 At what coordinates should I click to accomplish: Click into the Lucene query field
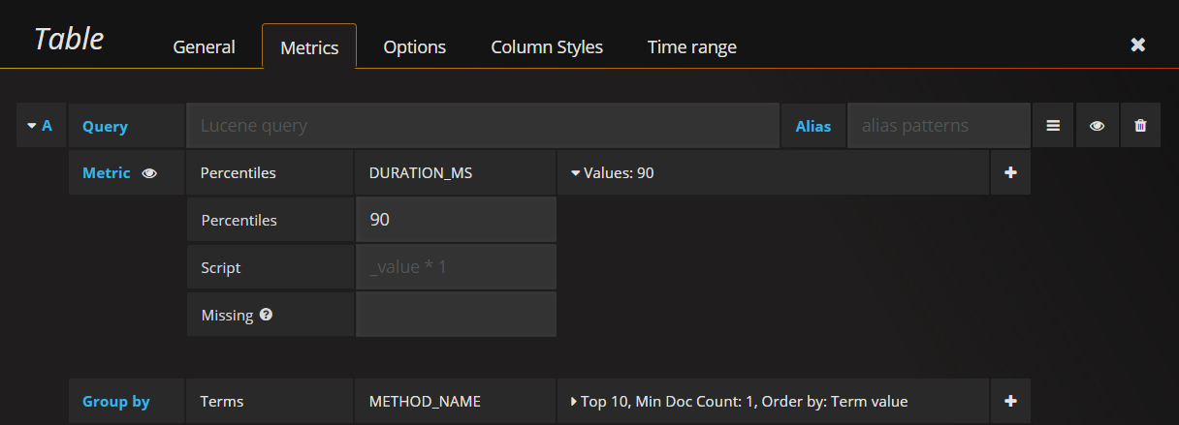click(482, 126)
